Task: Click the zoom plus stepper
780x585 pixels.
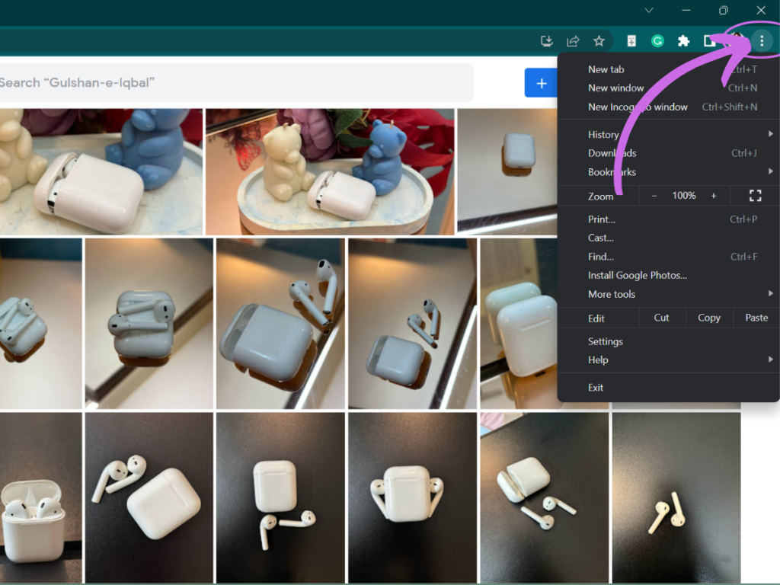Action: coord(714,196)
